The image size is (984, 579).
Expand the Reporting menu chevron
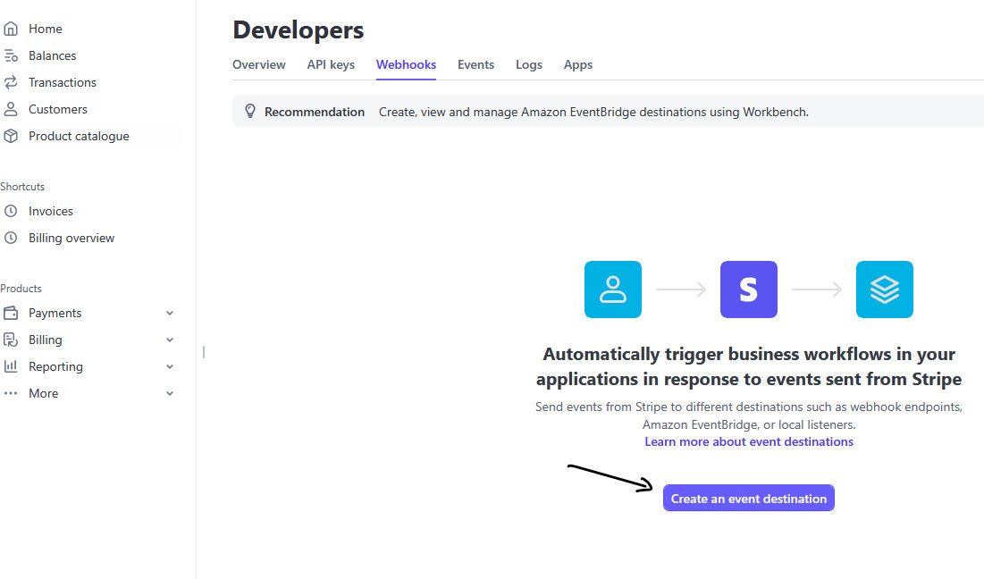click(x=170, y=366)
